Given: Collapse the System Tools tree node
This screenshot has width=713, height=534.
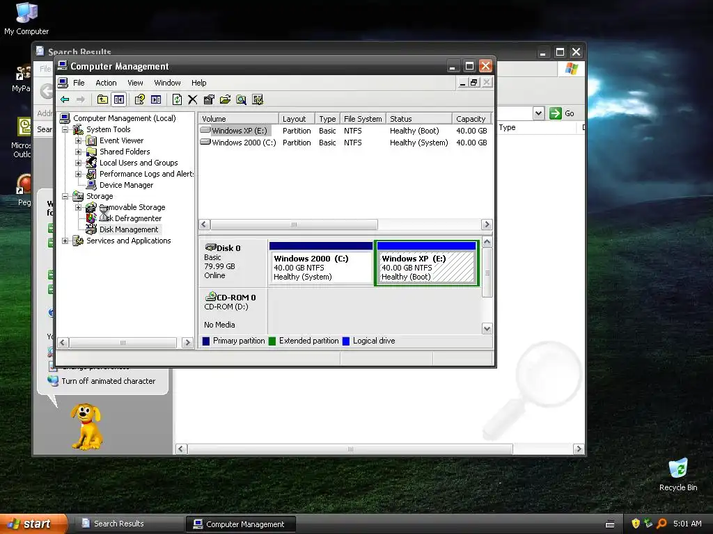Looking at the screenshot, I should [x=65, y=129].
